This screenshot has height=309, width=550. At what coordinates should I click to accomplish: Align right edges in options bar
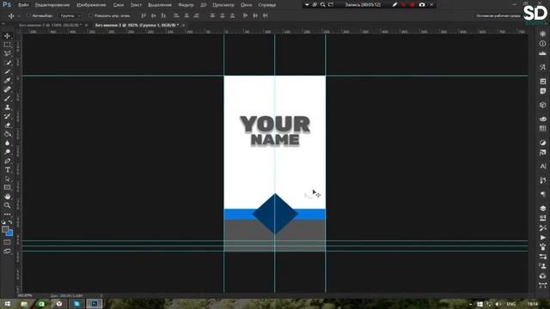[197, 15]
